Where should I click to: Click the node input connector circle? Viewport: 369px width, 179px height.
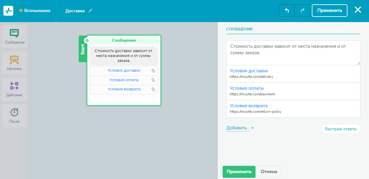coord(87,40)
